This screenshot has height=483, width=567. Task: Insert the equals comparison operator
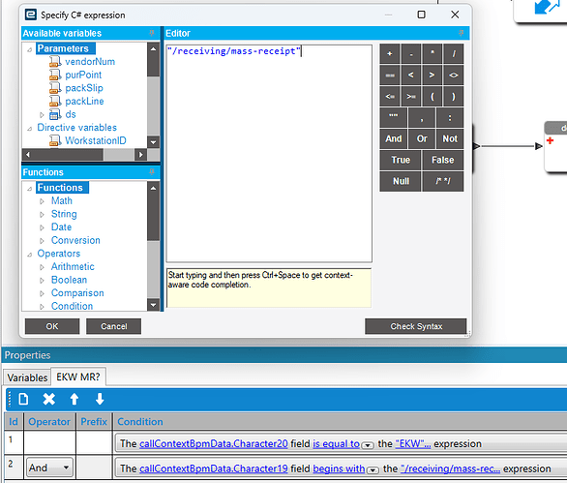click(x=390, y=75)
